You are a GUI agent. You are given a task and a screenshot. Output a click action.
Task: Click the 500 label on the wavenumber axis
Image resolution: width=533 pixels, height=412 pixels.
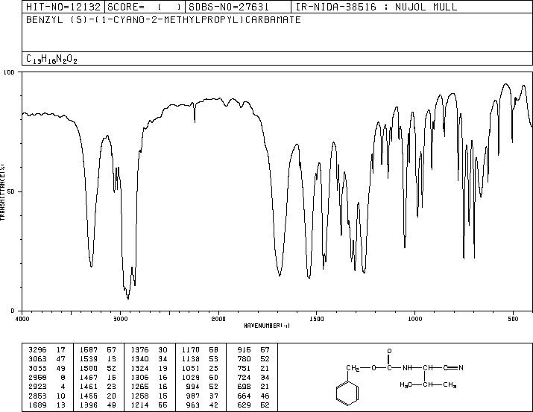513,319
